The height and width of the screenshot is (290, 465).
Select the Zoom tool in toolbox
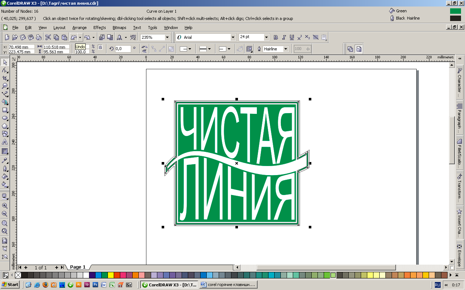click(5, 86)
